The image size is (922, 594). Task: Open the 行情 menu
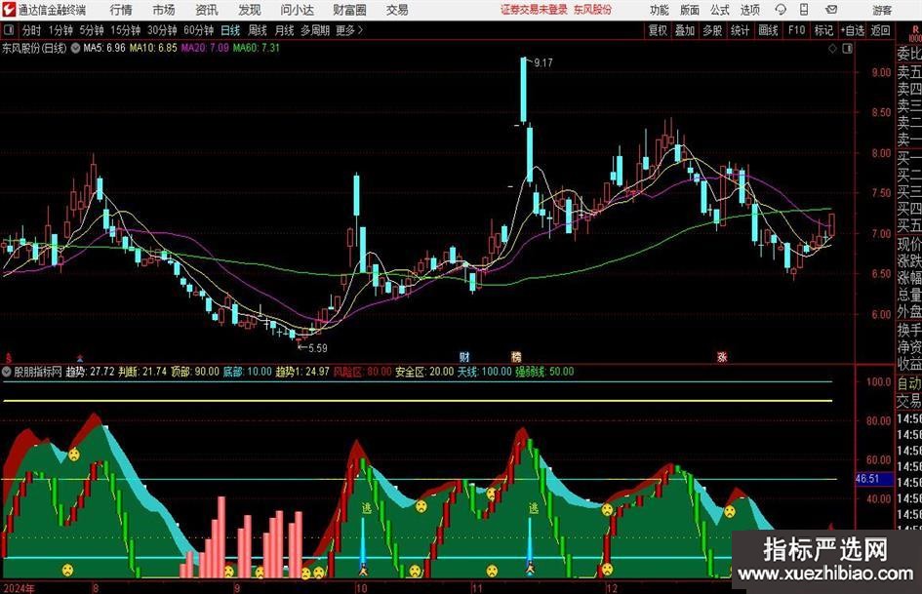point(121,10)
